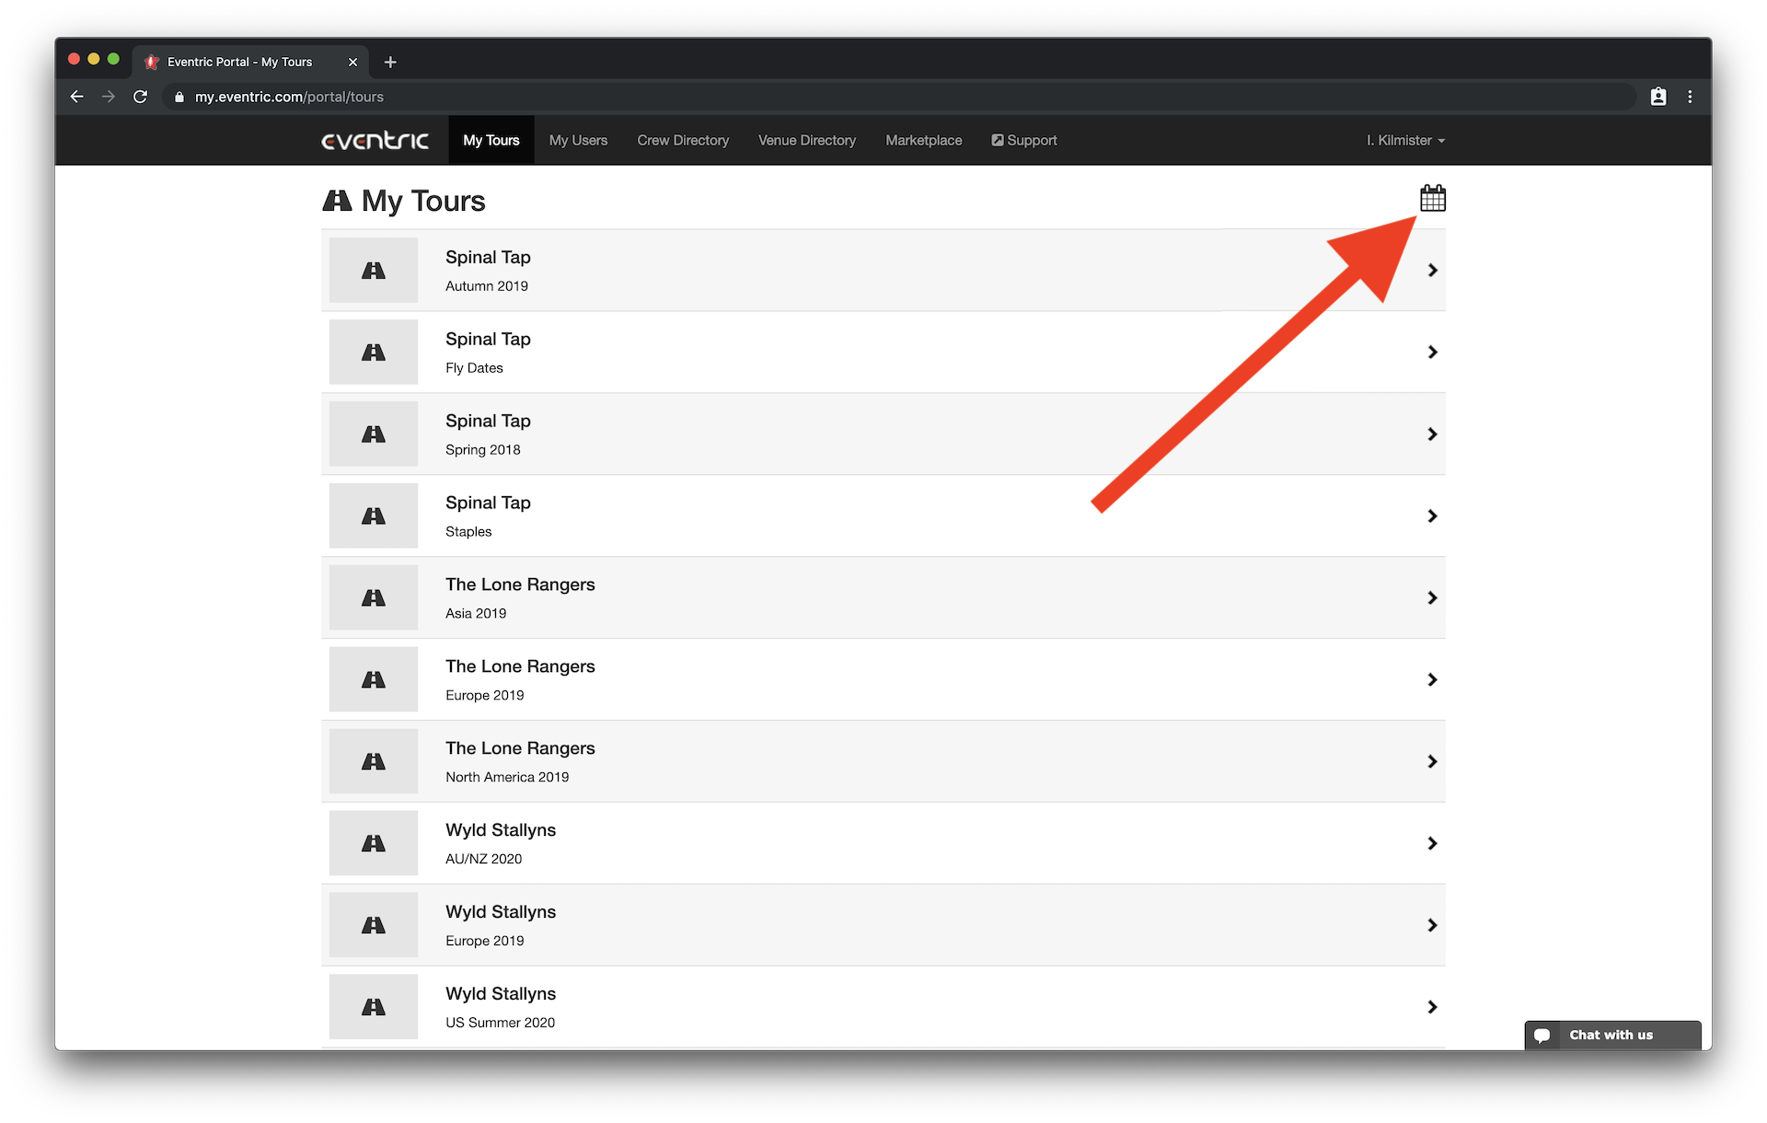The height and width of the screenshot is (1123, 1767).
Task: Click the road icon for Spinal Tap Staples
Action: coord(374,516)
